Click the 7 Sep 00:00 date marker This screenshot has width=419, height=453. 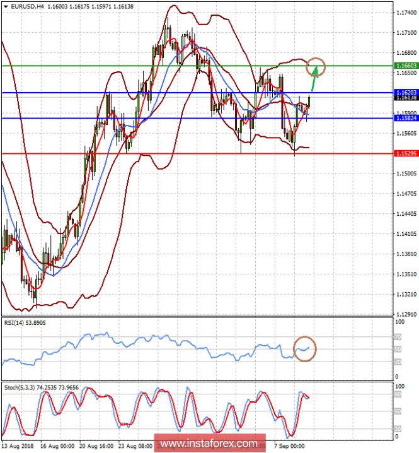point(289,446)
